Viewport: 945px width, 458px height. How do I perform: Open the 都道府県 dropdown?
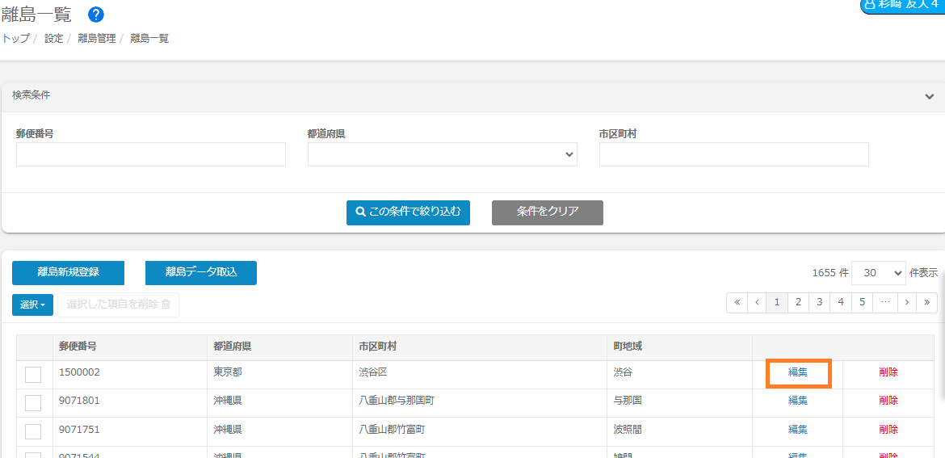click(x=442, y=154)
